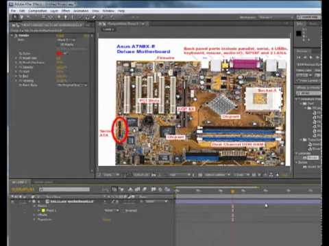The image size is (329, 246).
Task: Click Reset for the Stroke effect
Action: (x=60, y=36)
